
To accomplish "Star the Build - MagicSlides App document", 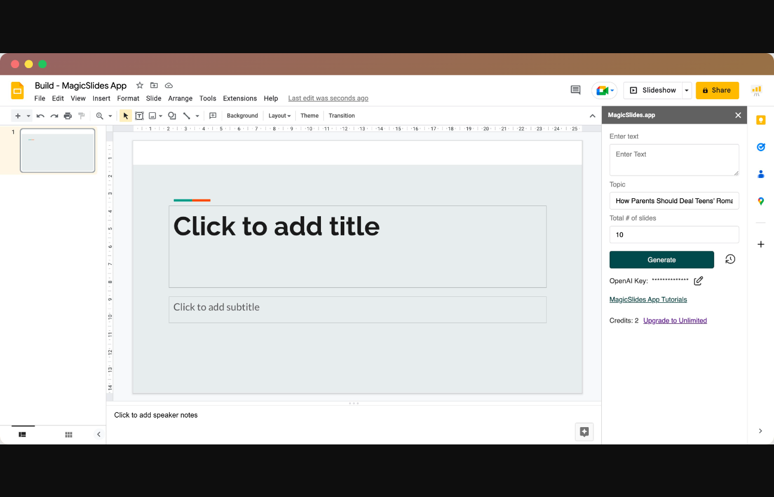I will pos(140,85).
